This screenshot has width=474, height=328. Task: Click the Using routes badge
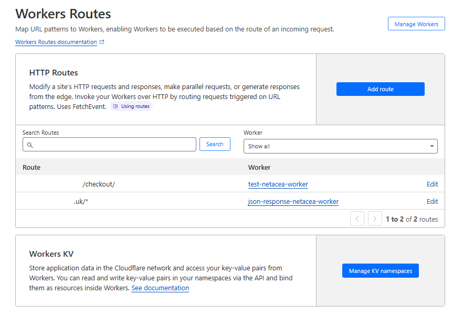(x=131, y=106)
